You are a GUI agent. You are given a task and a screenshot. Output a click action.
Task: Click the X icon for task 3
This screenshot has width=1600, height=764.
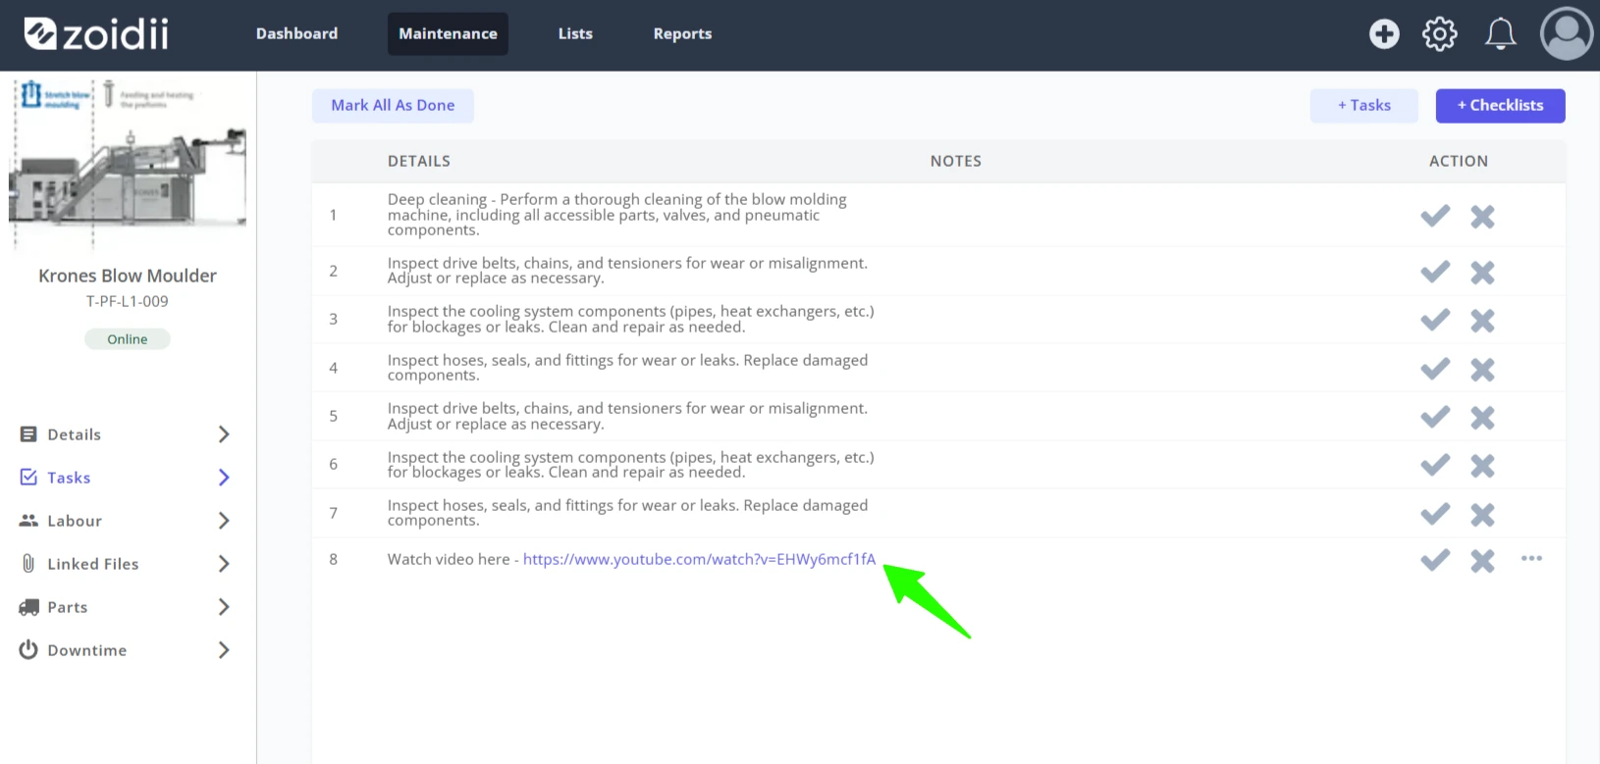1482,321
